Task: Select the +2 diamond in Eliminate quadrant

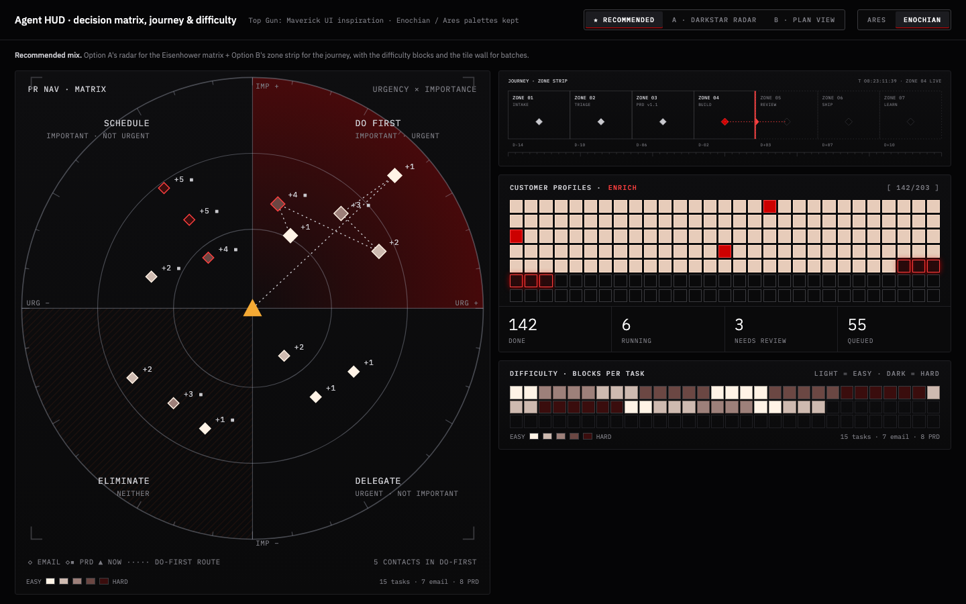Action: [132, 378]
